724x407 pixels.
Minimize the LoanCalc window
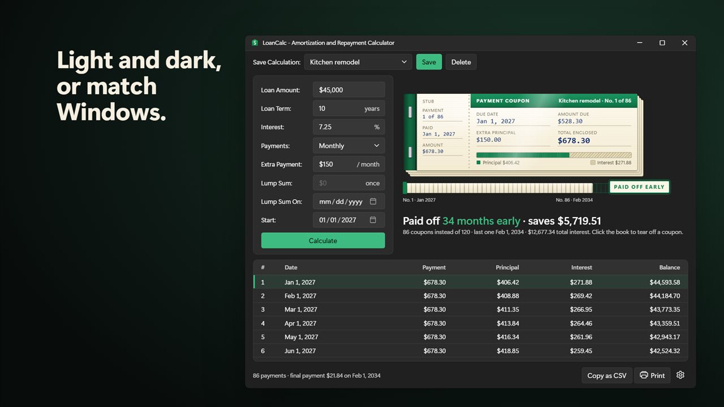(x=640, y=43)
